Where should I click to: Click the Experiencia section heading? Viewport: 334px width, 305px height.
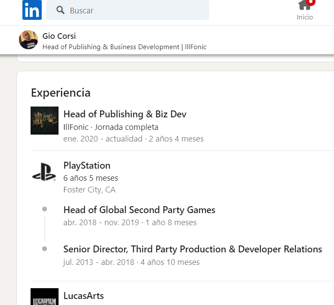click(x=61, y=93)
